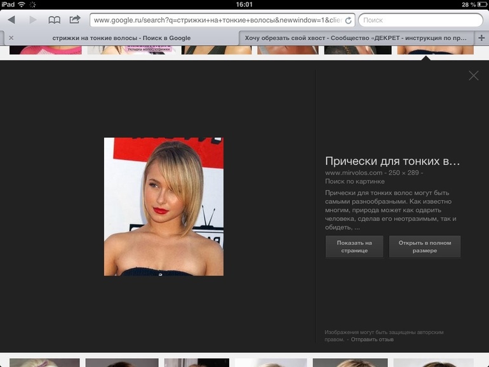
Task: Tap the "Поиск" search field
Action: pos(419,20)
